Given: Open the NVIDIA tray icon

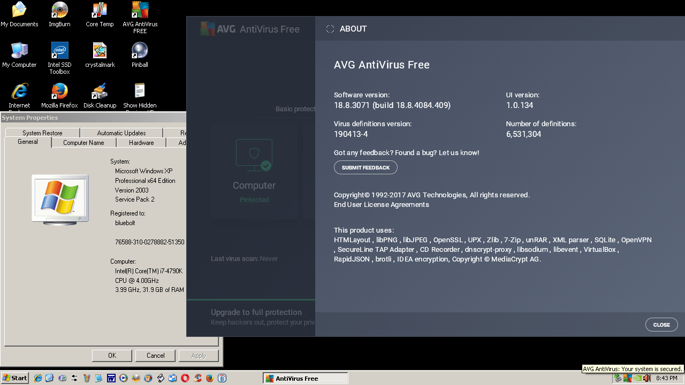Looking at the screenshot, I should tap(637, 378).
